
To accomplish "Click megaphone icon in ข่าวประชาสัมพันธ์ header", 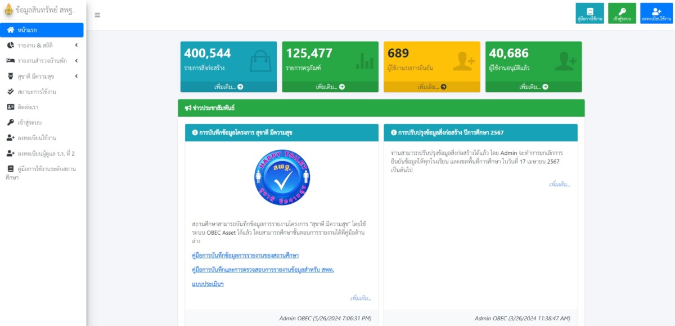I will pos(188,108).
